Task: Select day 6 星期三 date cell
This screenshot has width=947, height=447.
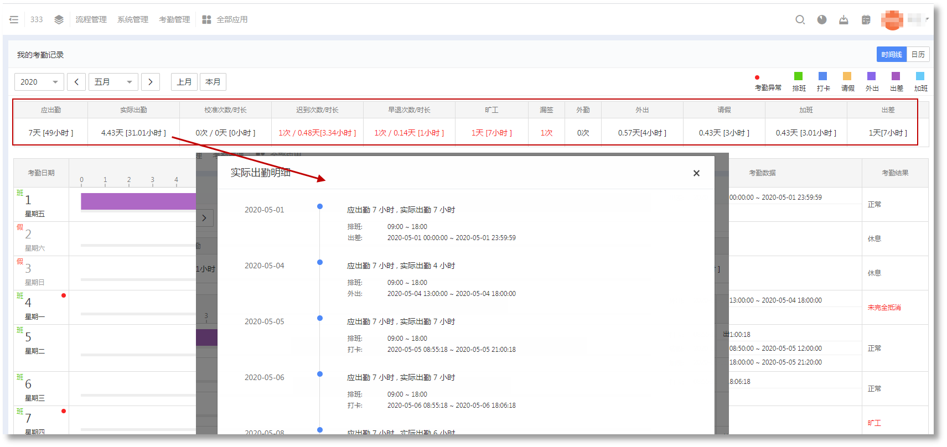Action: [x=41, y=389]
